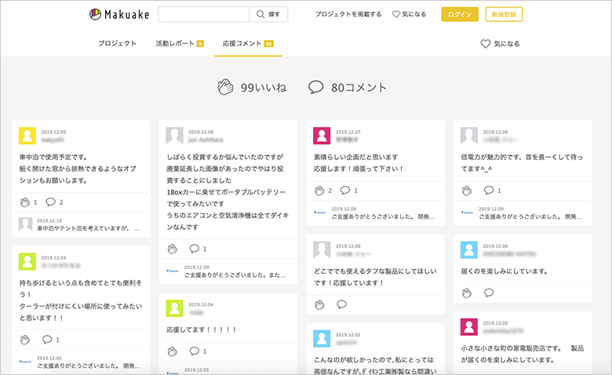Click into the search input field
This screenshot has width=612, height=375.
[203, 14]
